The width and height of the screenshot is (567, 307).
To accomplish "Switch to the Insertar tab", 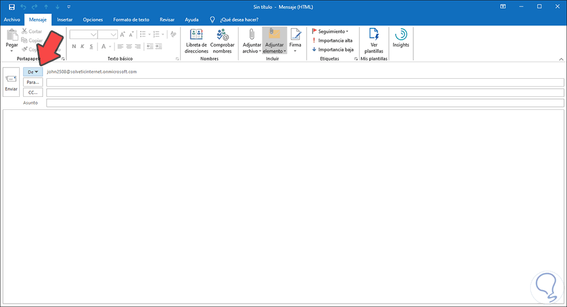I will point(65,20).
